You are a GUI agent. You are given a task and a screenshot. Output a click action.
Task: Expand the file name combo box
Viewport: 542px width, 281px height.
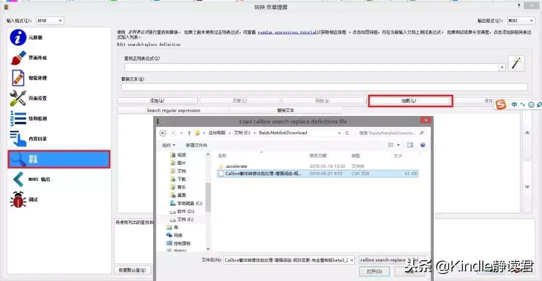pyautogui.click(x=352, y=260)
